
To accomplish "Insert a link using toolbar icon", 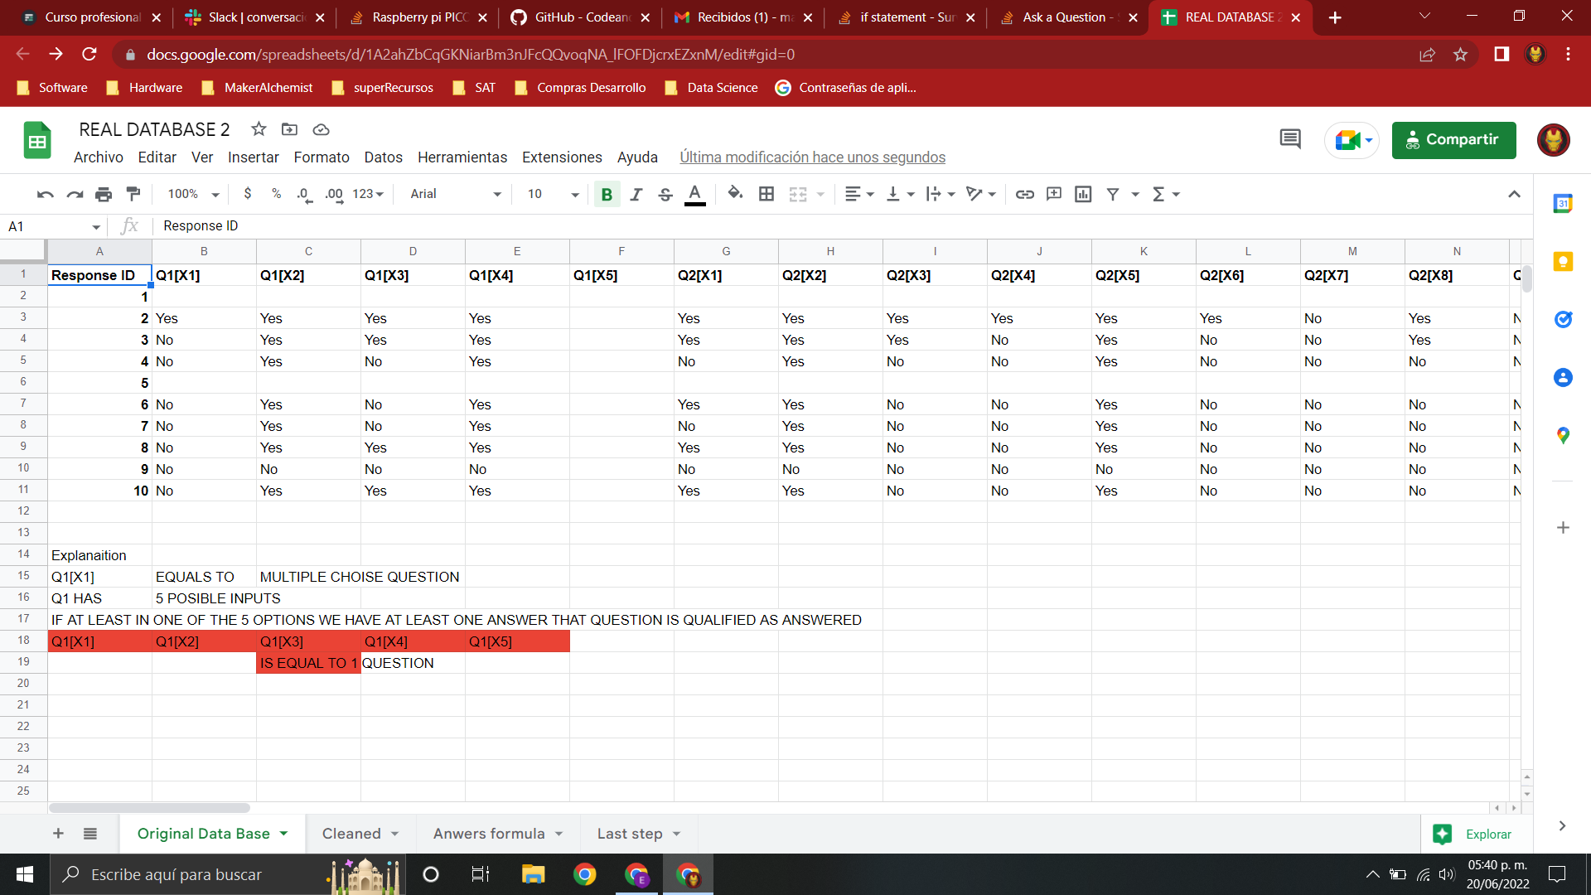I will (x=1025, y=194).
